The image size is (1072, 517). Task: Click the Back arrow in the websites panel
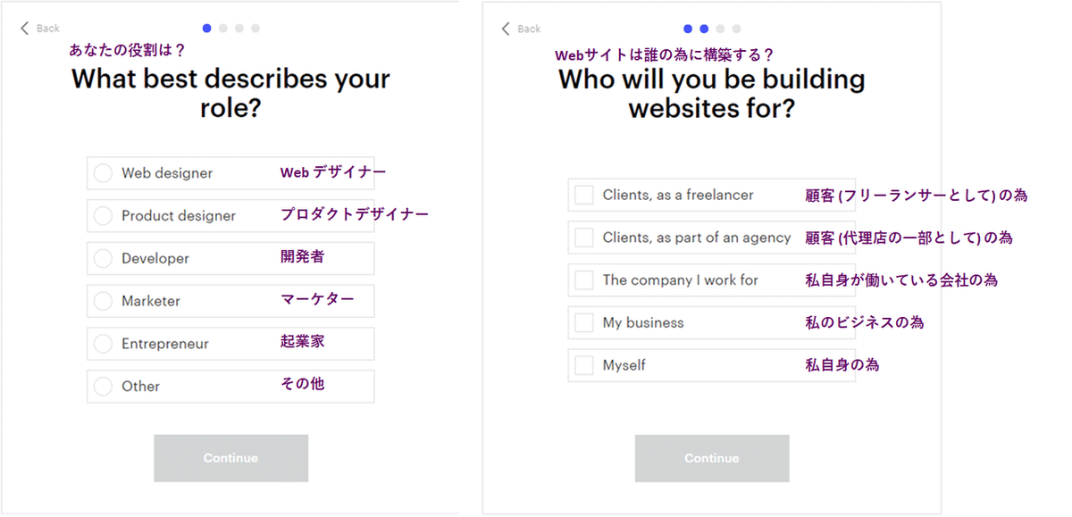pos(507,29)
